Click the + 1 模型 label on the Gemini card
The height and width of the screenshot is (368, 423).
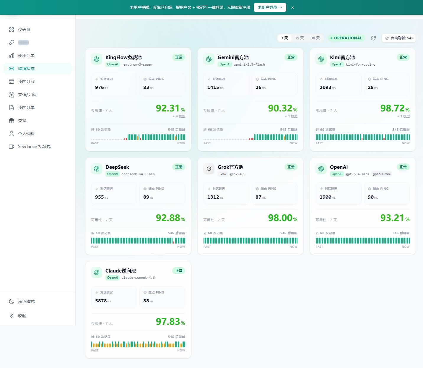[291, 116]
